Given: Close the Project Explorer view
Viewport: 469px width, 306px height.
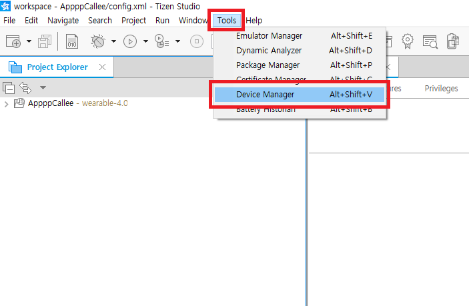Looking at the screenshot, I should 102,67.
